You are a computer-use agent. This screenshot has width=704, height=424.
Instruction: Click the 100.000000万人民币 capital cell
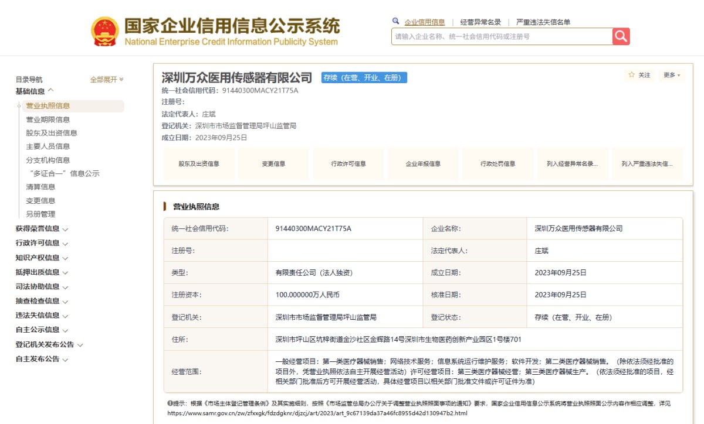point(345,295)
